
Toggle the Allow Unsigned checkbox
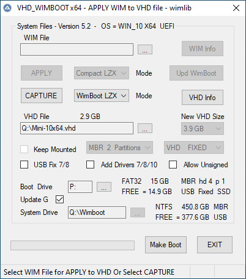173,165
